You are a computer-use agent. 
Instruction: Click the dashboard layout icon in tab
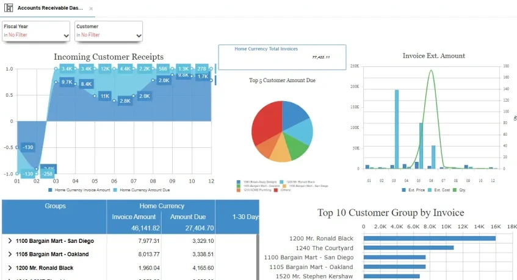(9, 9)
